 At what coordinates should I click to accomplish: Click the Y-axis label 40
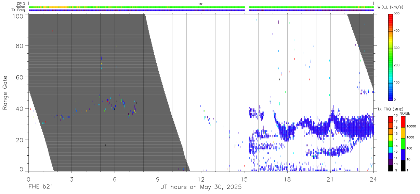click(x=21, y=108)
